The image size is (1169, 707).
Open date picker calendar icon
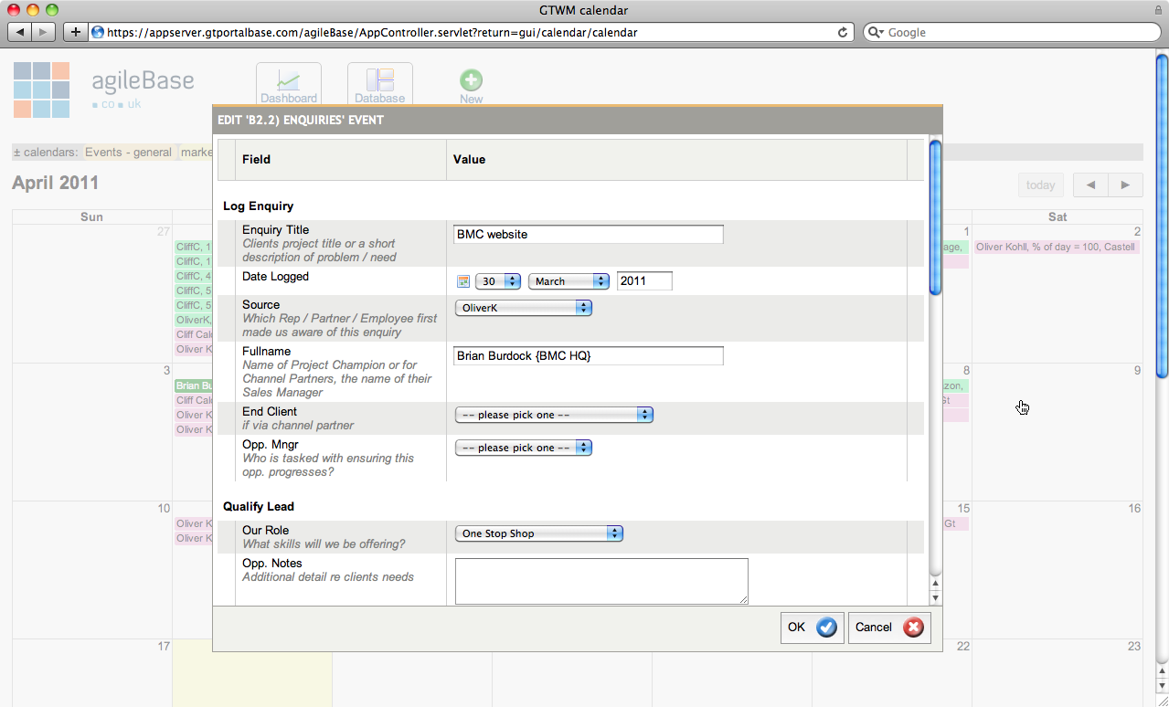463,281
